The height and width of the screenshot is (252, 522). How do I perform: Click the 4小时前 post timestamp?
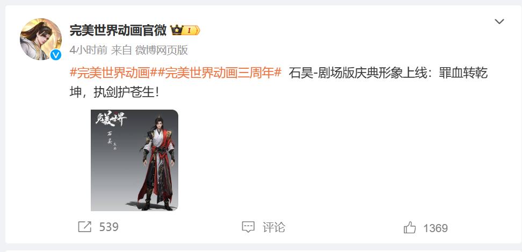(x=88, y=51)
